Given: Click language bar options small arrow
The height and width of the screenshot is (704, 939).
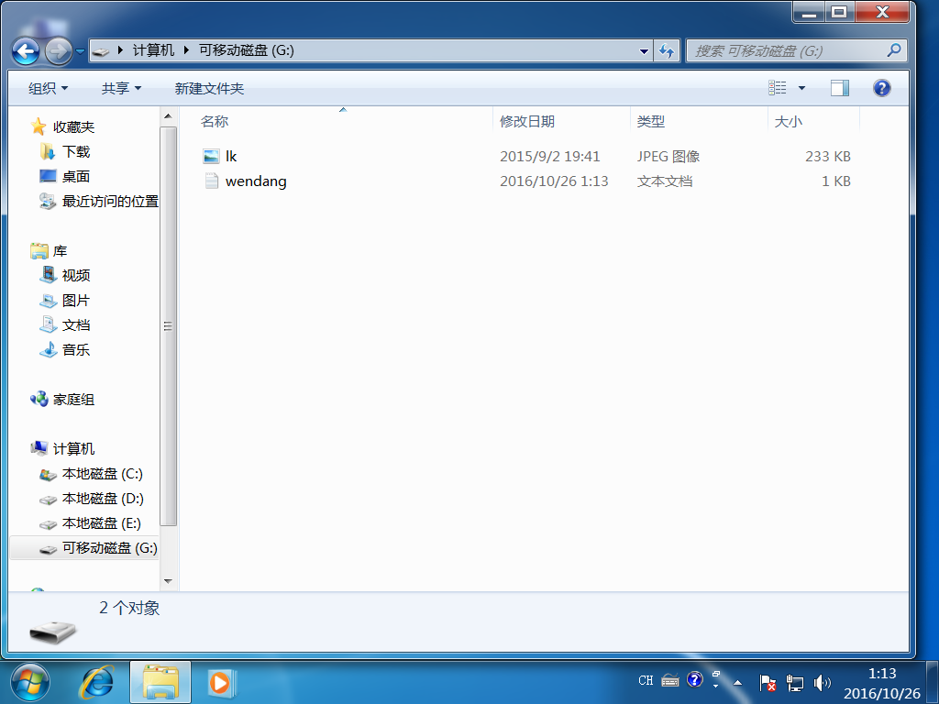Looking at the screenshot, I should (715, 686).
